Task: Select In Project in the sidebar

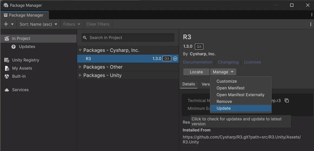Action: [38, 39]
